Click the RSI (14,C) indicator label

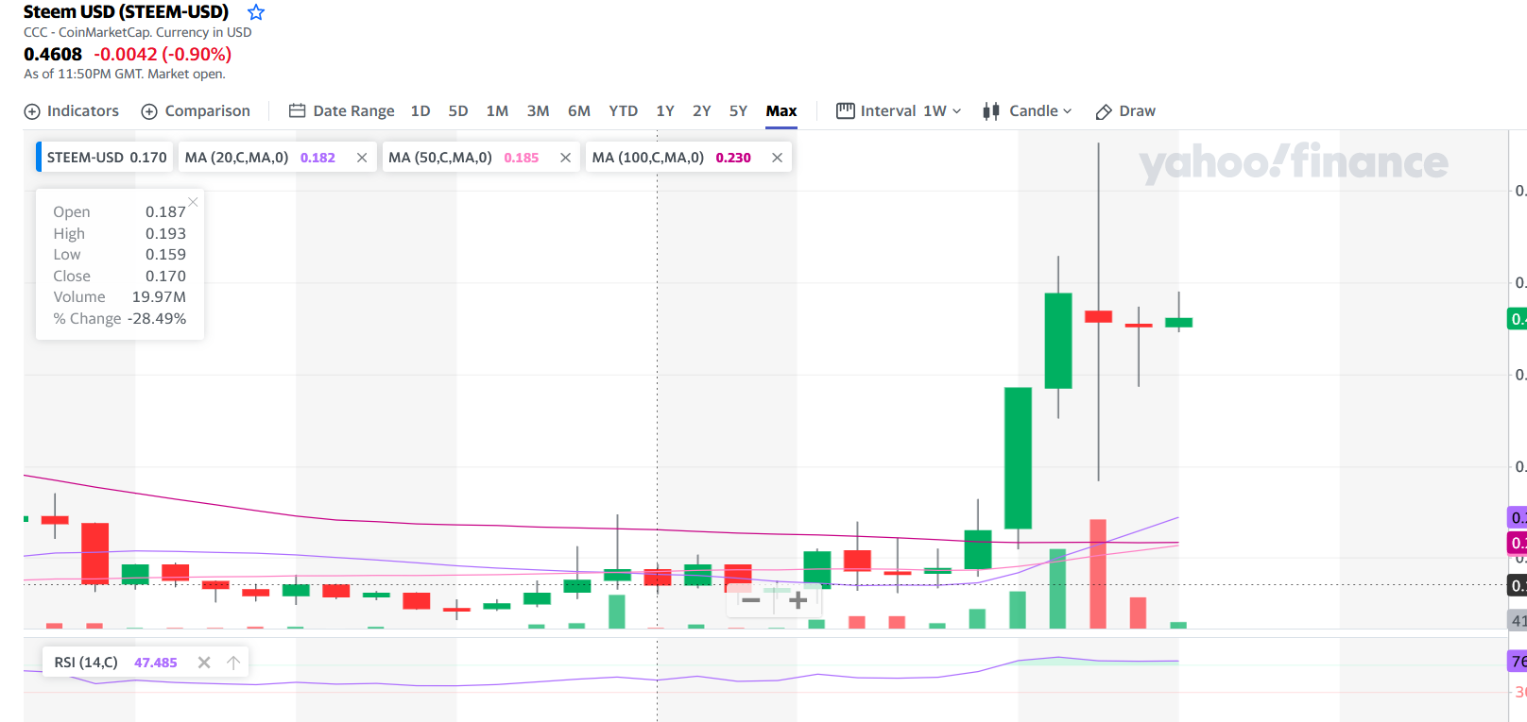click(x=86, y=663)
